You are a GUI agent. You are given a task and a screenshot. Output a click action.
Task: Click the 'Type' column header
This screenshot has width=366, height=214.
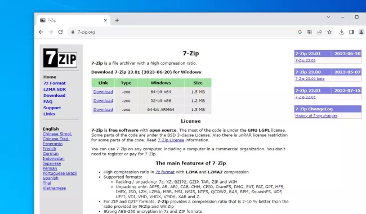pos(126,83)
